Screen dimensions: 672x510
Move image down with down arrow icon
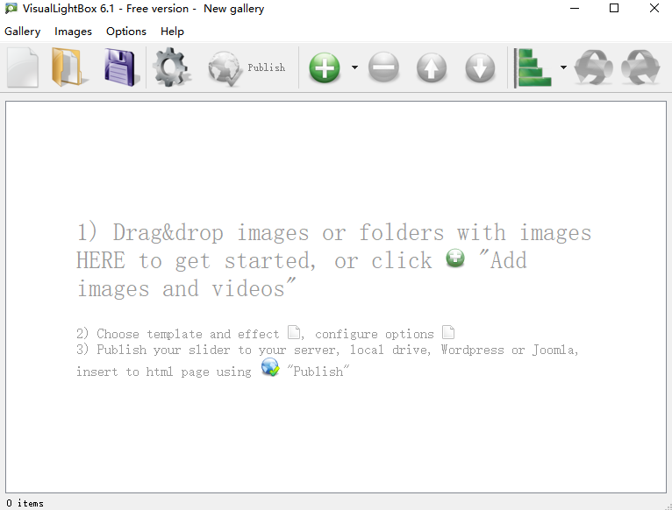tap(480, 67)
